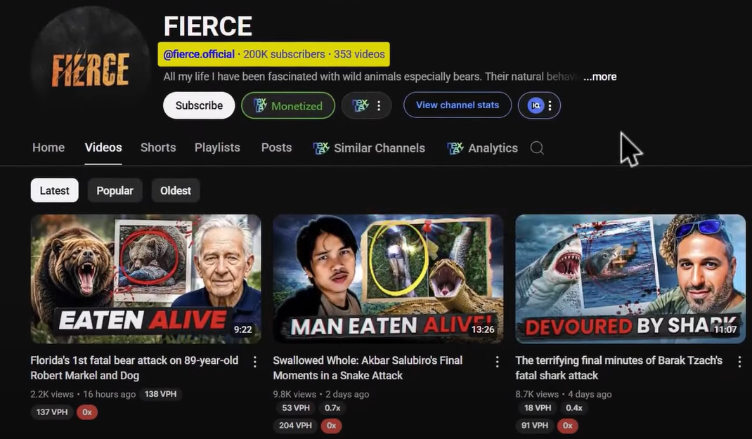Open the Similar Channels tab
Viewport: 752px width, 439px height.
click(x=369, y=148)
